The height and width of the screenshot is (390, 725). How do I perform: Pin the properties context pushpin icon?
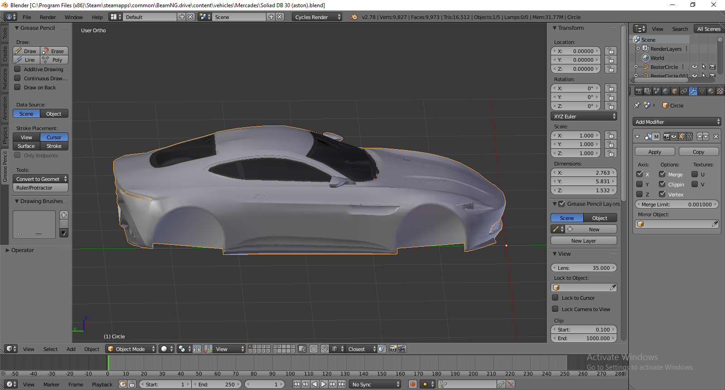[637, 105]
